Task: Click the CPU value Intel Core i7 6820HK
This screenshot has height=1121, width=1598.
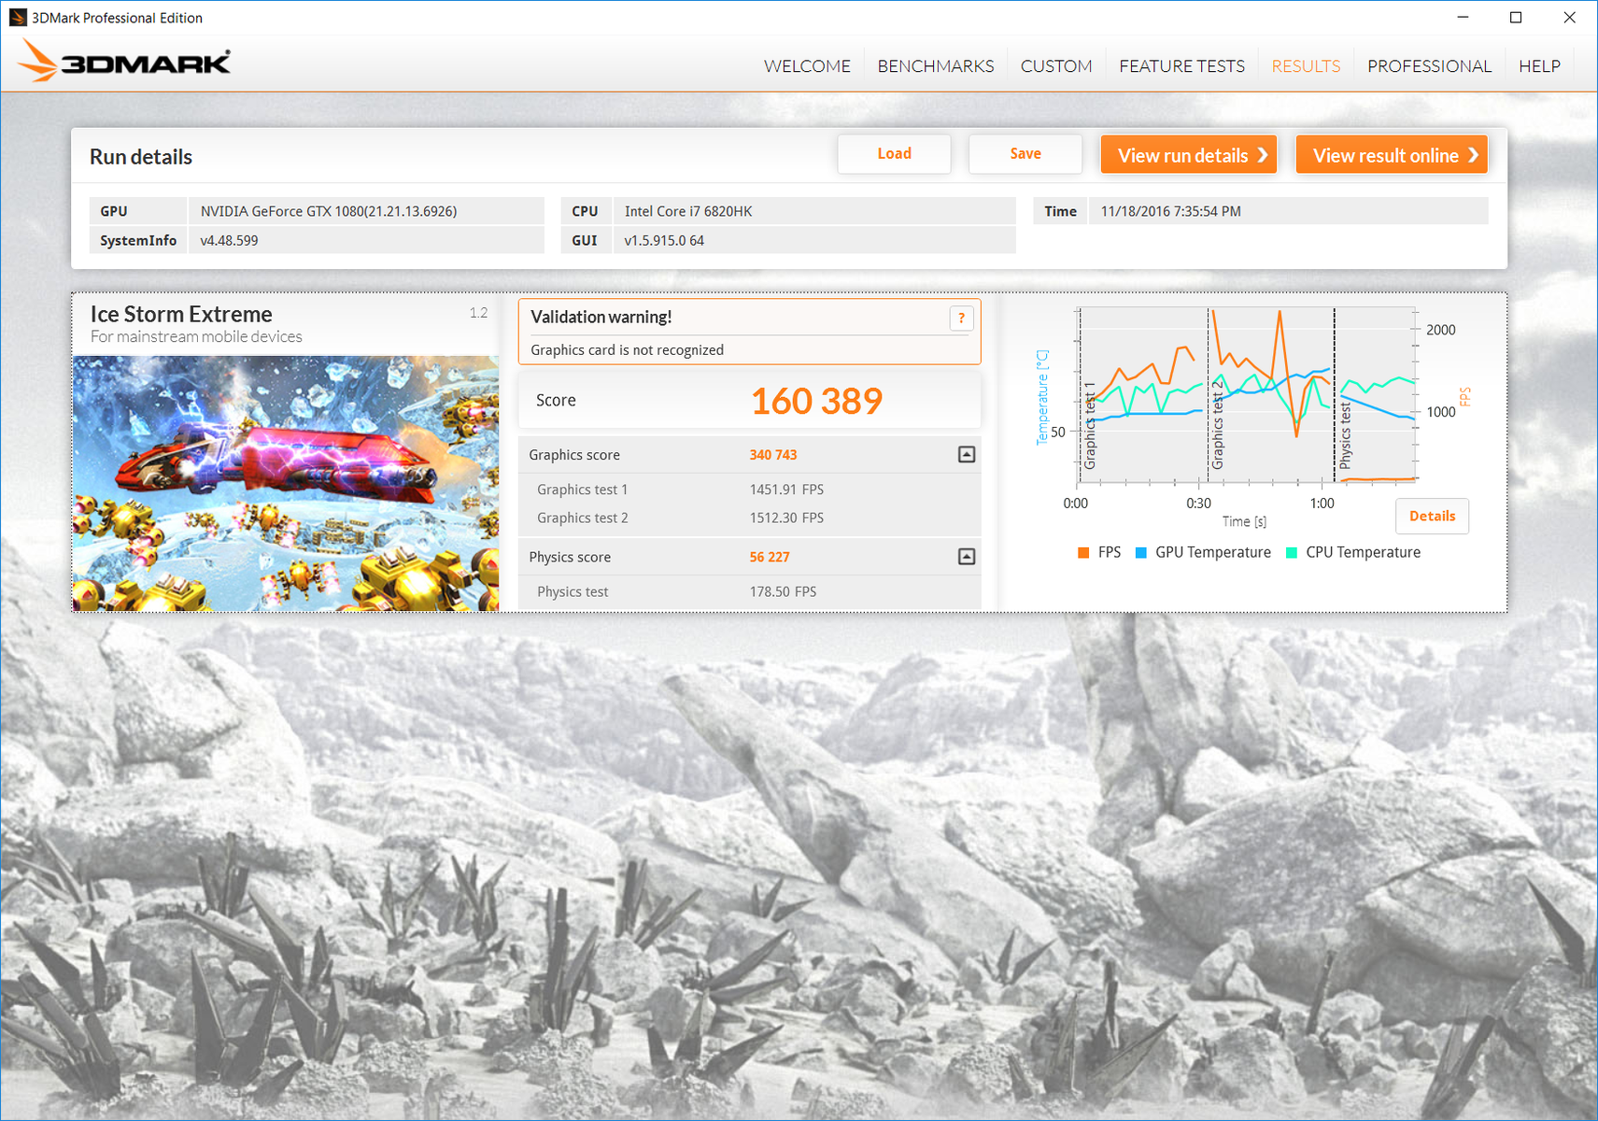Action: tap(688, 211)
